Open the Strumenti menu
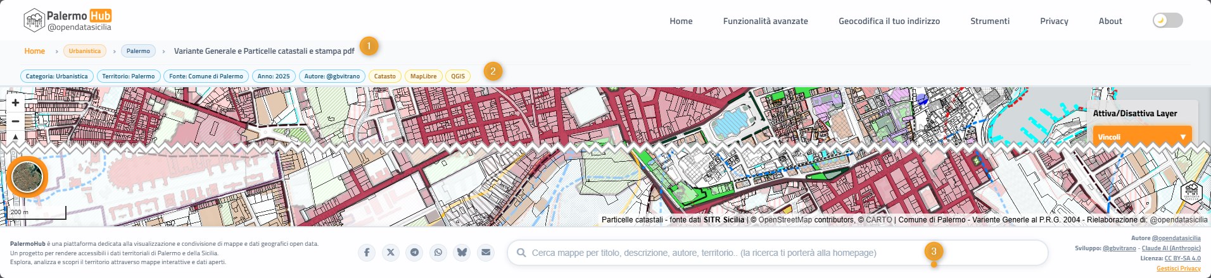1211x278 pixels. [x=989, y=21]
